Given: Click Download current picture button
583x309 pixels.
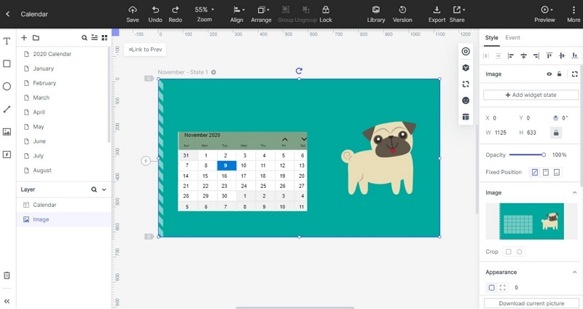Looking at the screenshot, I should [x=531, y=303].
